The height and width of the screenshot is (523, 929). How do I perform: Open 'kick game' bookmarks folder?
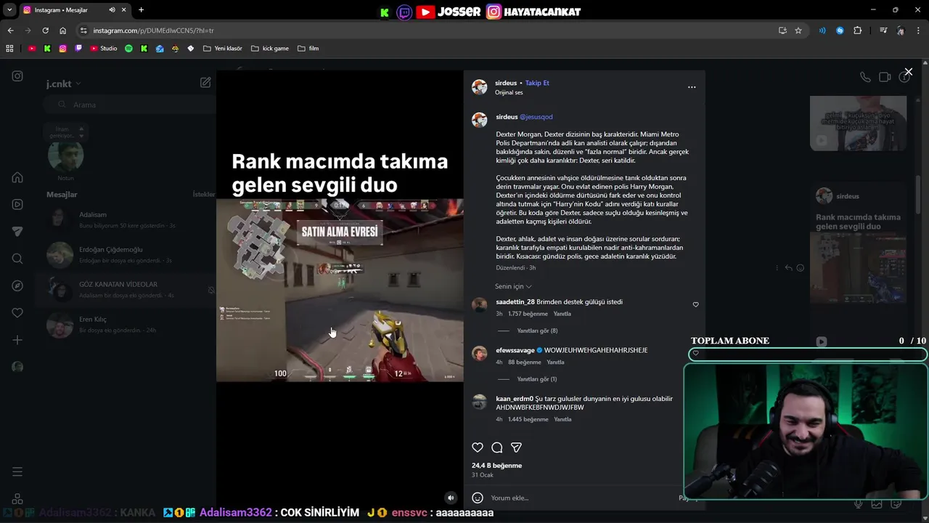coord(270,49)
